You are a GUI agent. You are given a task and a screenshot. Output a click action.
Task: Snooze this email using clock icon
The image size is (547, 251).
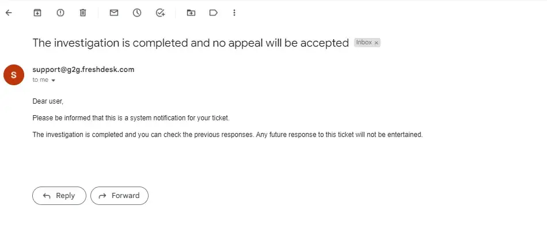(x=137, y=13)
